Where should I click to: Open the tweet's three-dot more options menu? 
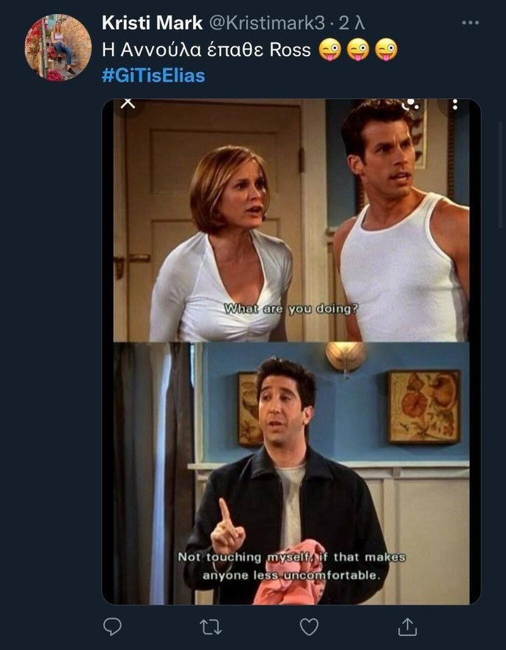pos(471,23)
